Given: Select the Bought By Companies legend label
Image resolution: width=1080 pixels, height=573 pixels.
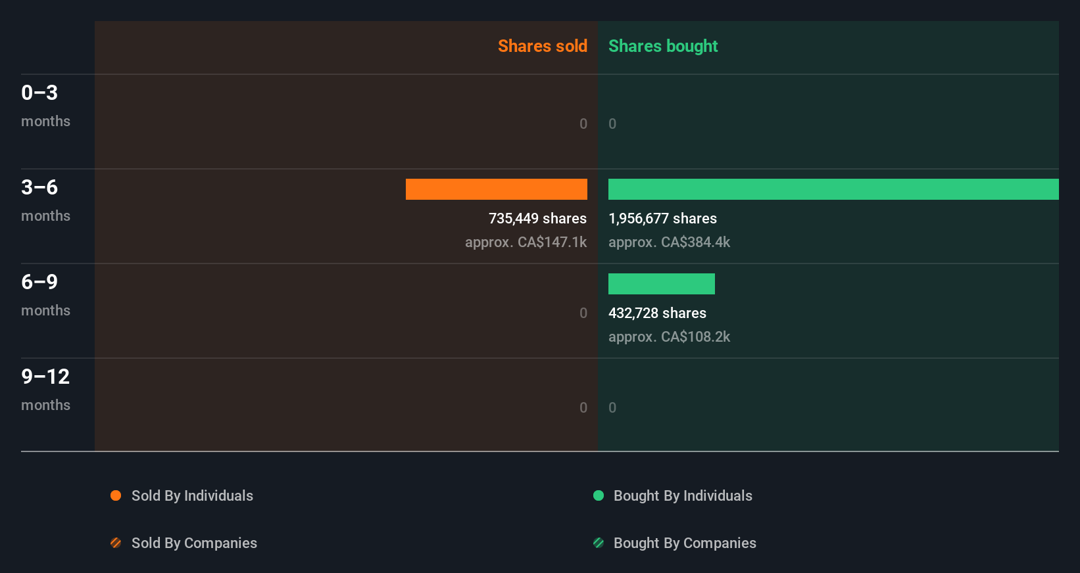Looking at the screenshot, I should click(x=685, y=543).
